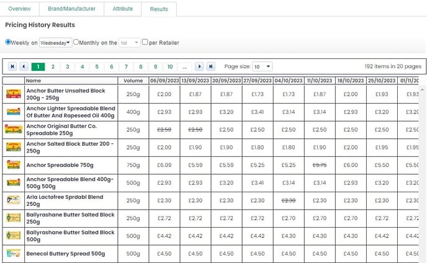Click Ballyrashane Butter Salted Block 250g image
The width and height of the screenshot is (427, 263).
[14, 218]
